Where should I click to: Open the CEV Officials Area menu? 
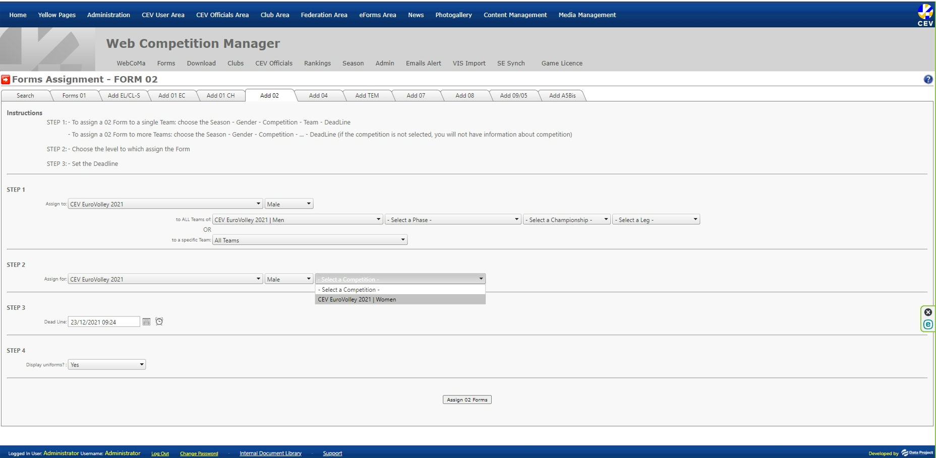222,15
